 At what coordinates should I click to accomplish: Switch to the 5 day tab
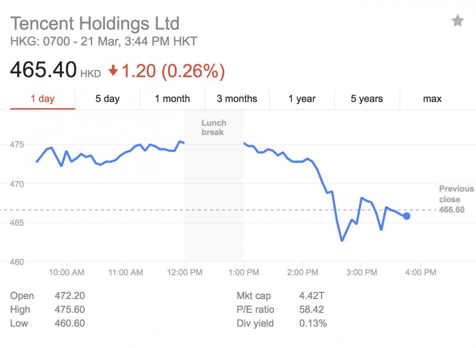click(x=108, y=99)
